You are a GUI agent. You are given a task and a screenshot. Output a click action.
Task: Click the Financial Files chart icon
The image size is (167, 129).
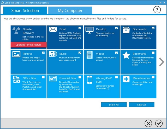[53, 78]
